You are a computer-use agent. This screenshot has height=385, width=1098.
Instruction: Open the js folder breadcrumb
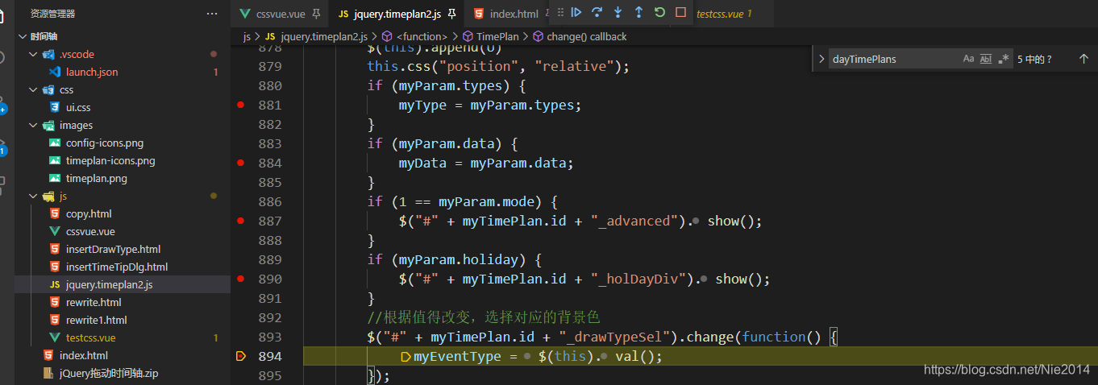pos(247,36)
